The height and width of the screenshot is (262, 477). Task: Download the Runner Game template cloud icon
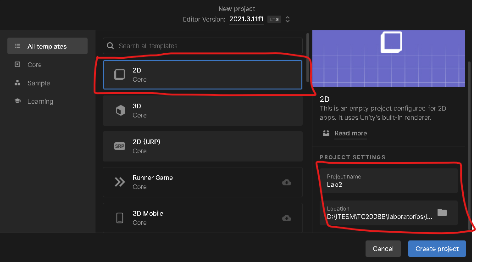pos(287,182)
